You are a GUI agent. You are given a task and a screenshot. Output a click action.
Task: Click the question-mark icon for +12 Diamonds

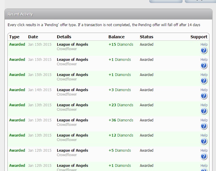click(x=204, y=142)
